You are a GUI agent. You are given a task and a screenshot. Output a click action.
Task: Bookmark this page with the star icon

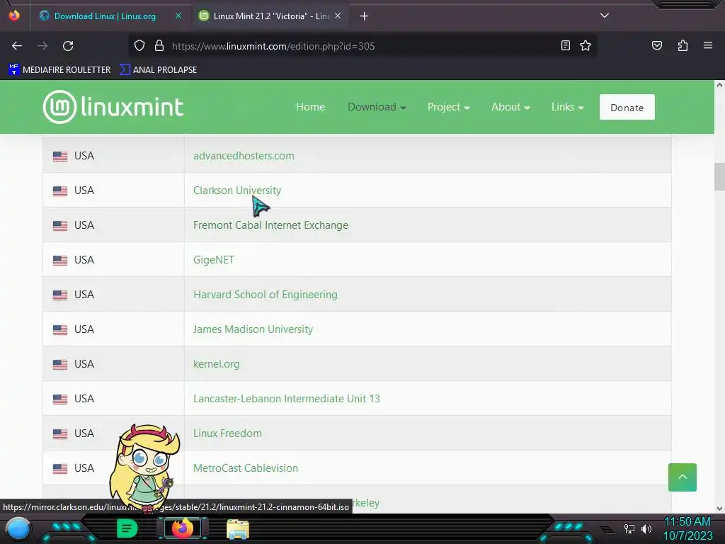pyautogui.click(x=586, y=46)
